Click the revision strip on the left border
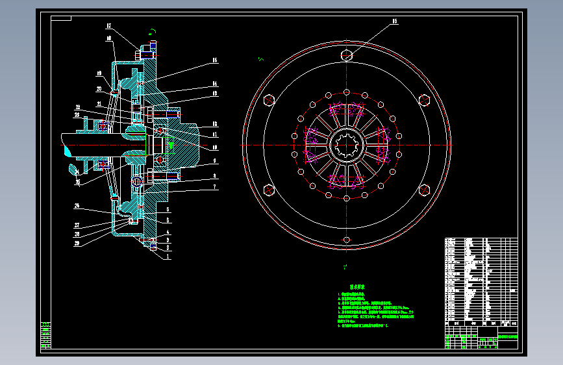 click(46, 335)
